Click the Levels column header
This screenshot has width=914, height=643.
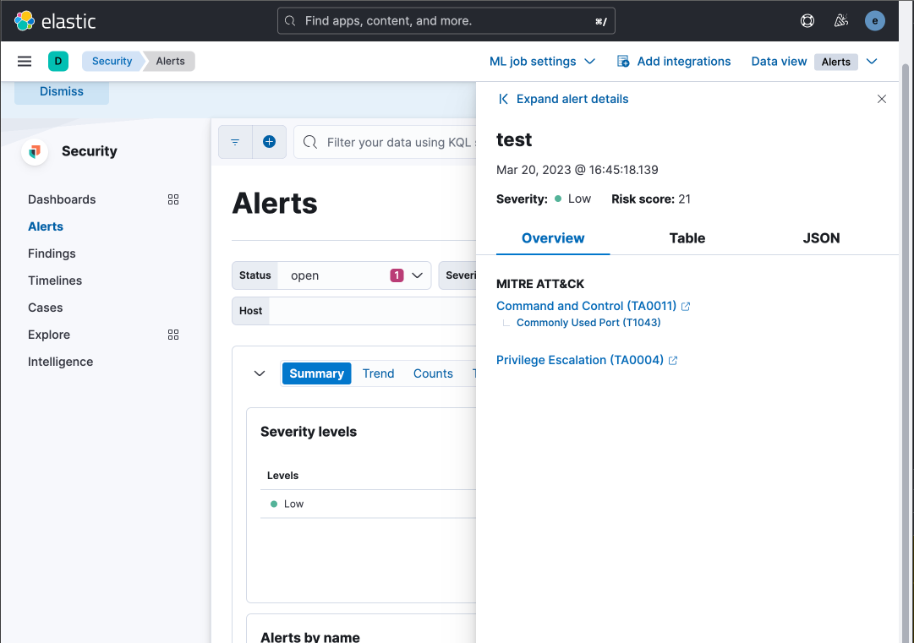pyautogui.click(x=282, y=476)
